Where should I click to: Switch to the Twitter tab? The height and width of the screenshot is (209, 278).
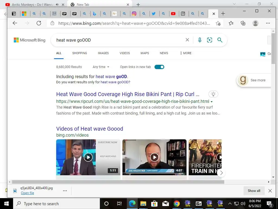[x=154, y=14]
